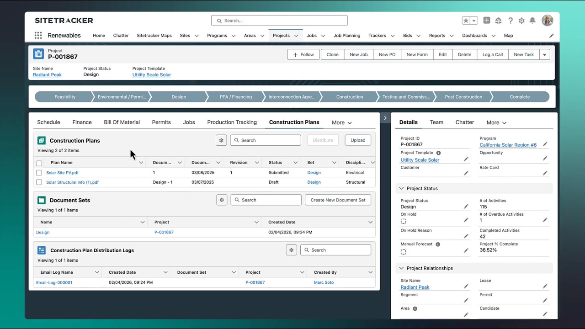Click the Follow button
Viewport: 585px width, 329px height.
303,54
